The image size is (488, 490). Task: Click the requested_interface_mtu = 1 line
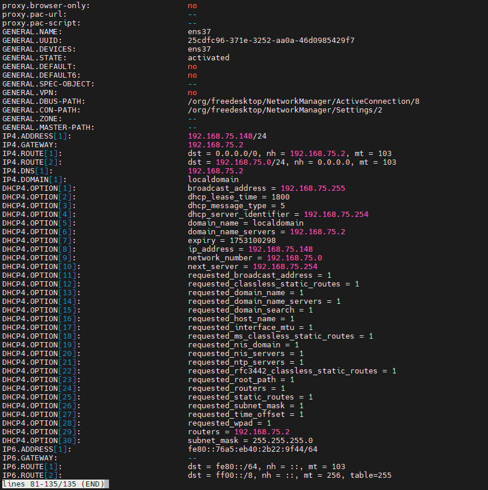(250, 327)
